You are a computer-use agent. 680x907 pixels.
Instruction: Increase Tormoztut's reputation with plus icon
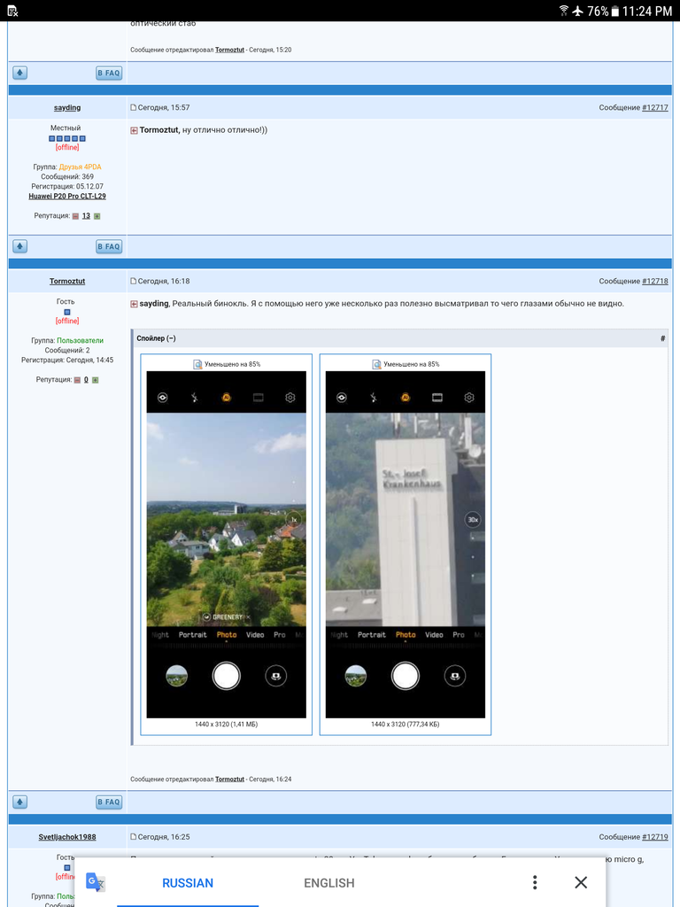point(96,380)
